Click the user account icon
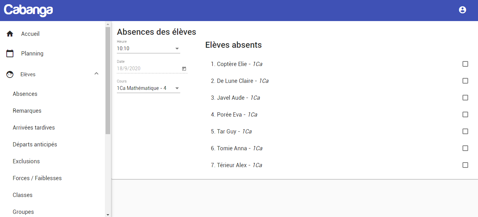478x217 pixels. click(463, 10)
